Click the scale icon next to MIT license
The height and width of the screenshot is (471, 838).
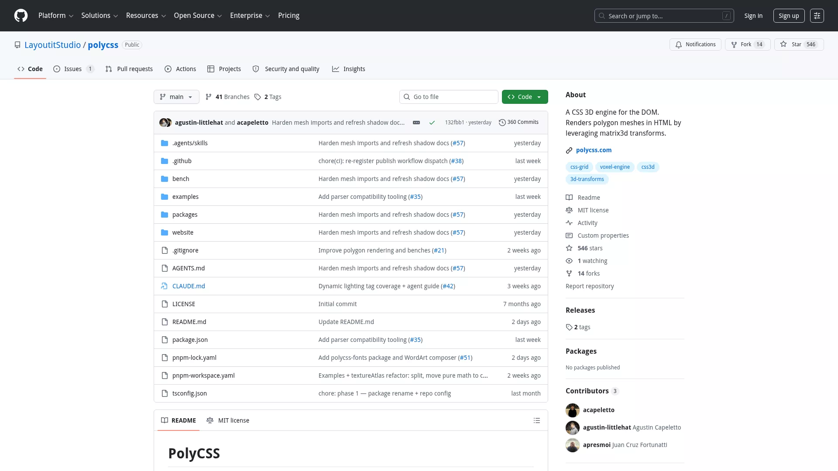(x=569, y=210)
